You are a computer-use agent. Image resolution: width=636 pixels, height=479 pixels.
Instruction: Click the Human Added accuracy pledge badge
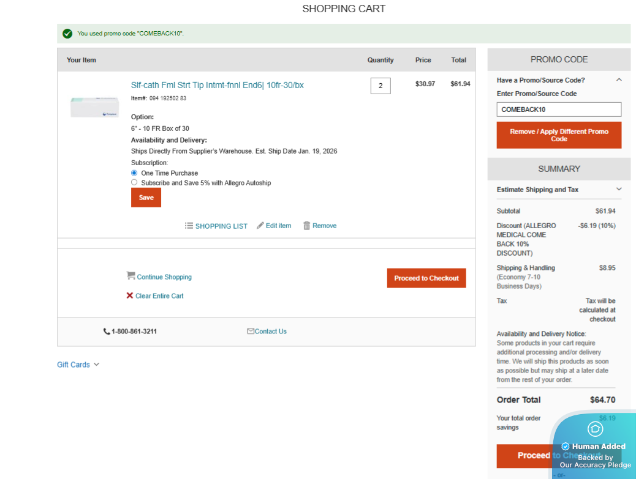click(x=594, y=447)
